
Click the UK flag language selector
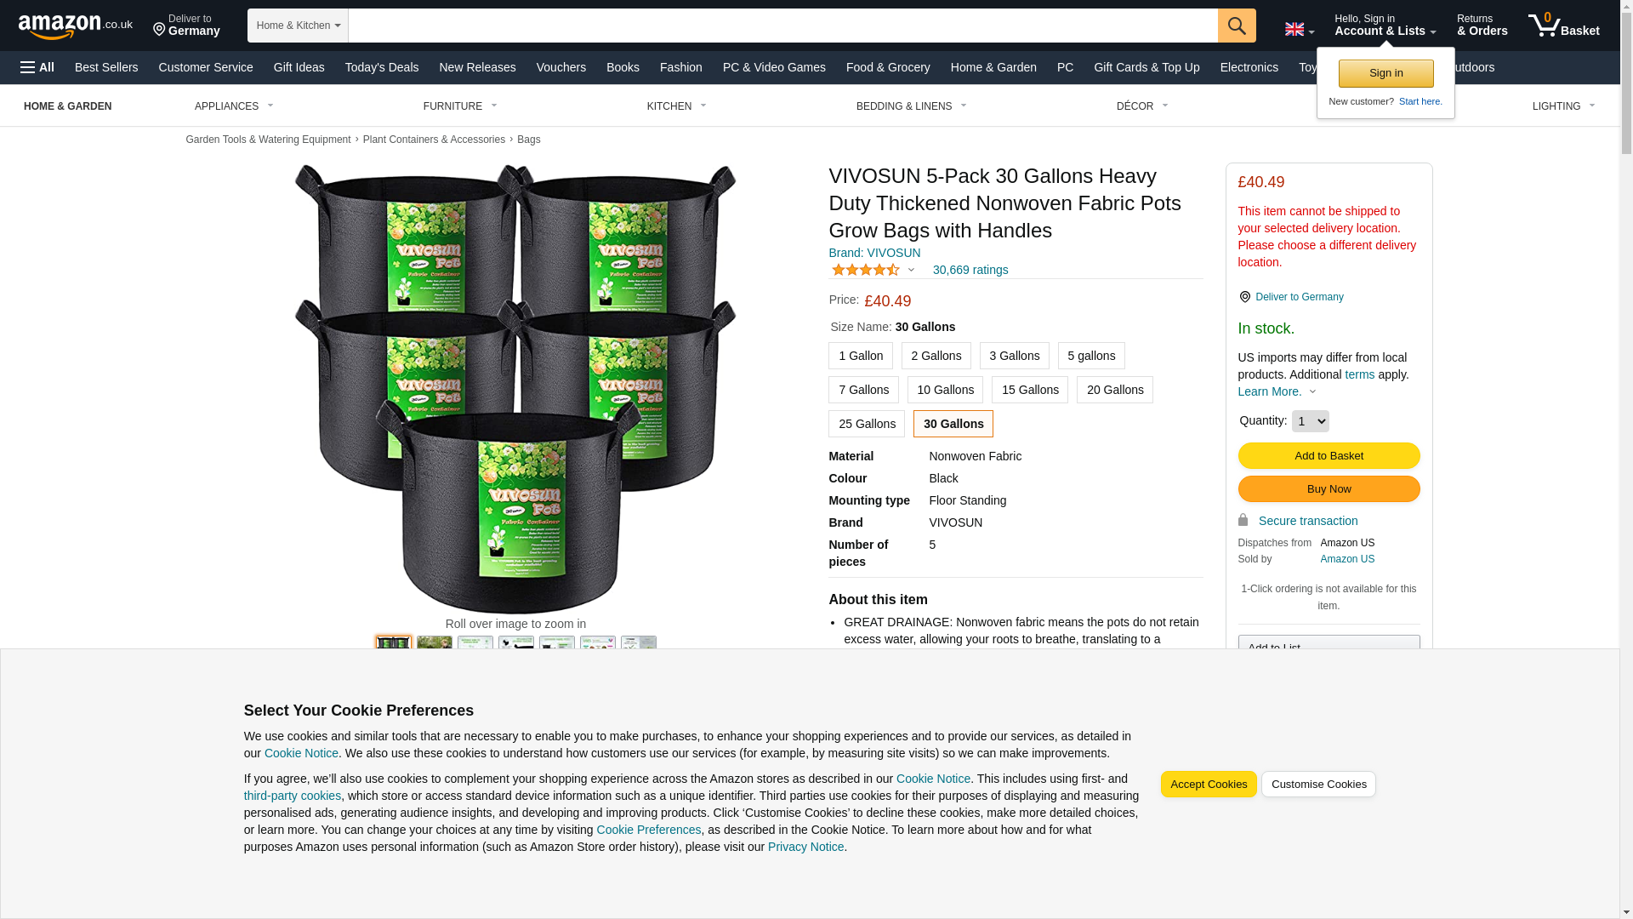[1300, 29]
